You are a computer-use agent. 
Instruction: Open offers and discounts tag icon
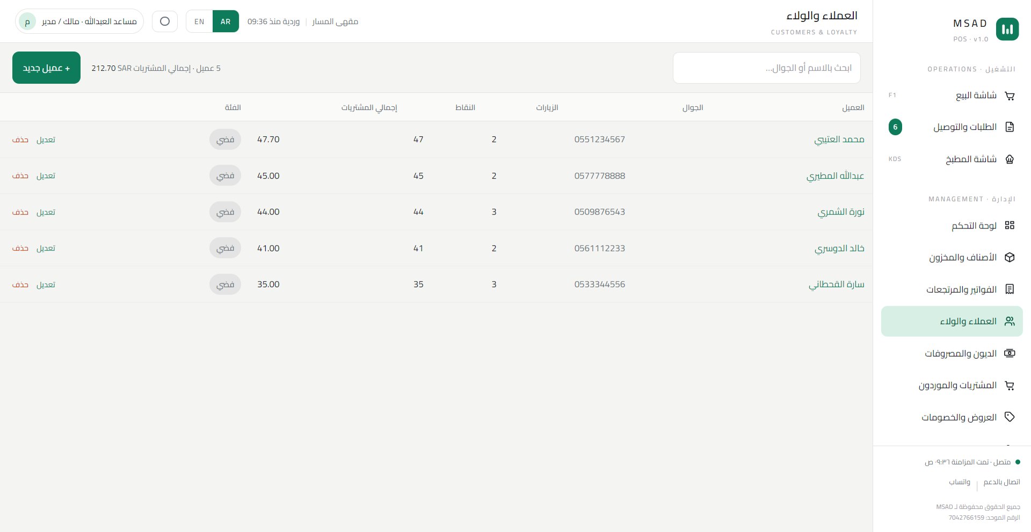coord(1010,417)
